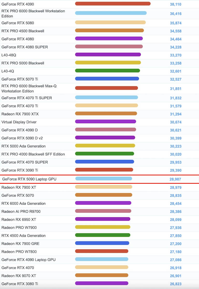Click the score 34,464
Viewport: 199px width, 289px height.
176,39
